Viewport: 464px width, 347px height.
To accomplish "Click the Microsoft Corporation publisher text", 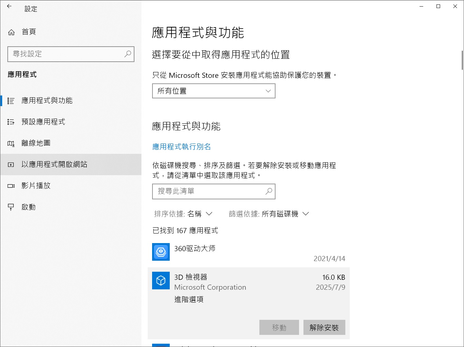I will 210,288.
